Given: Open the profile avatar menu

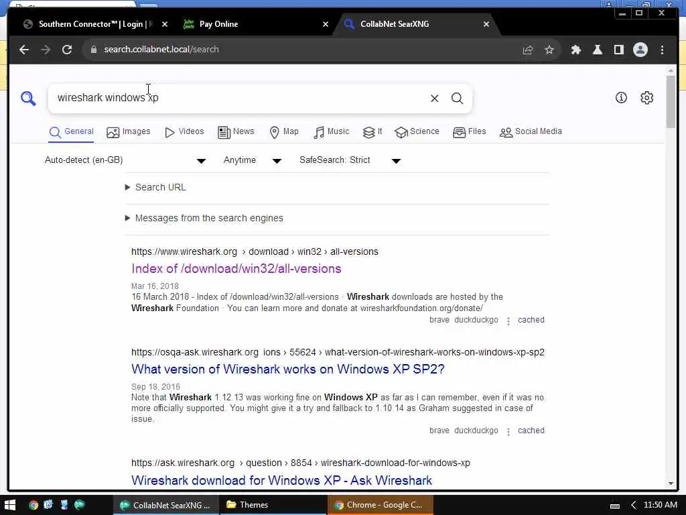Looking at the screenshot, I should 640,50.
